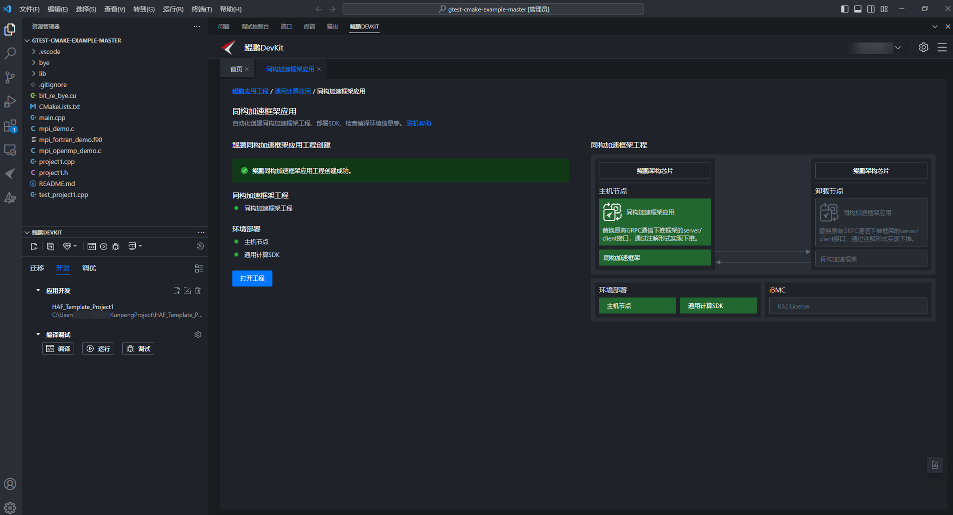Click debug bug icon in DevKit toolbar
953x515 pixels.
pyautogui.click(x=116, y=246)
